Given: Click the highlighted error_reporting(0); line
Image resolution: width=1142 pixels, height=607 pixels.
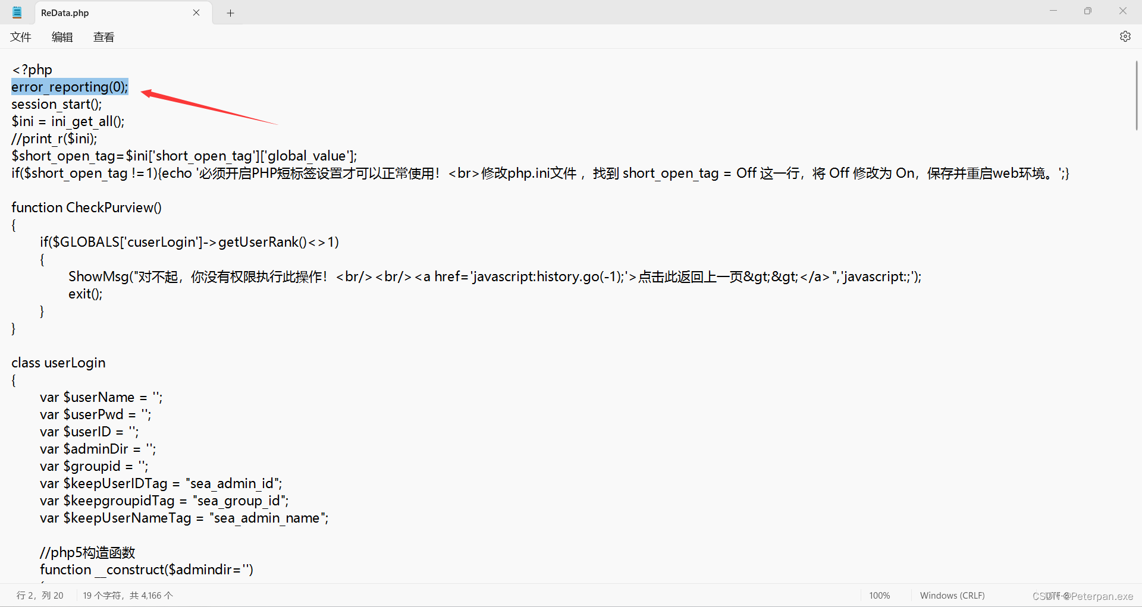Looking at the screenshot, I should pyautogui.click(x=70, y=87).
